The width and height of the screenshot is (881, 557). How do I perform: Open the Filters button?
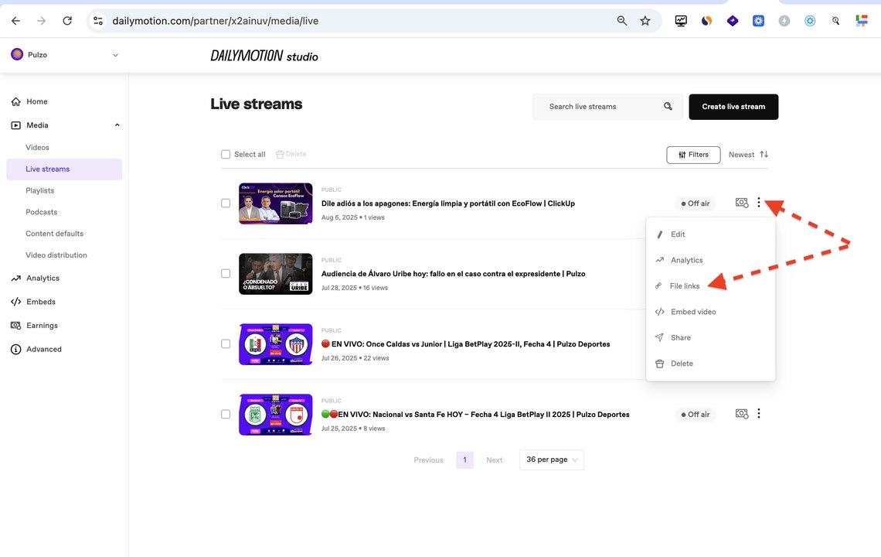click(693, 155)
